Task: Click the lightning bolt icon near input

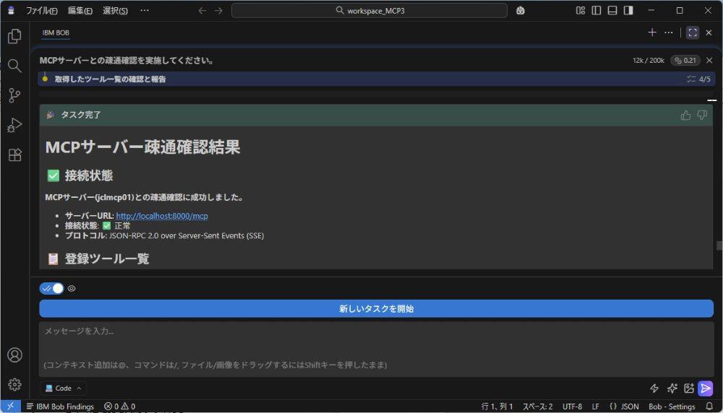Action: point(654,388)
